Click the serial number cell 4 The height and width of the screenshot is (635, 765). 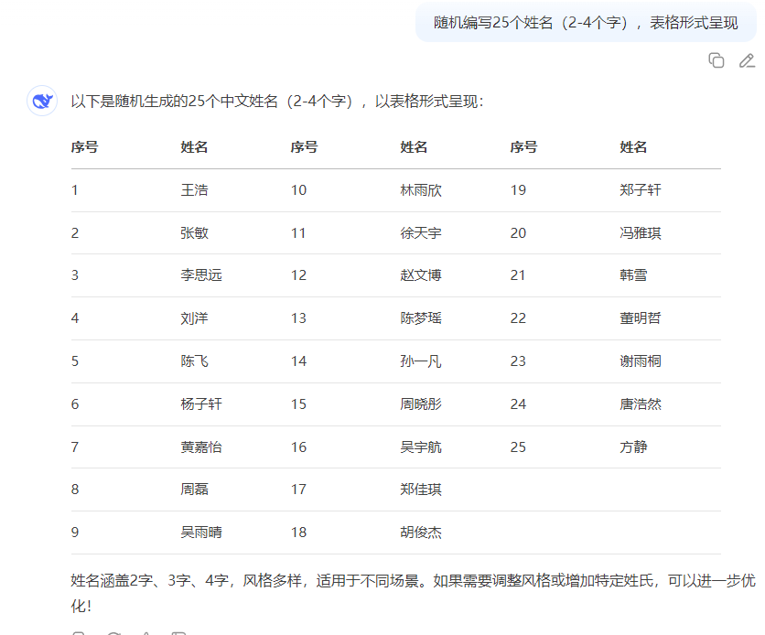pos(75,318)
